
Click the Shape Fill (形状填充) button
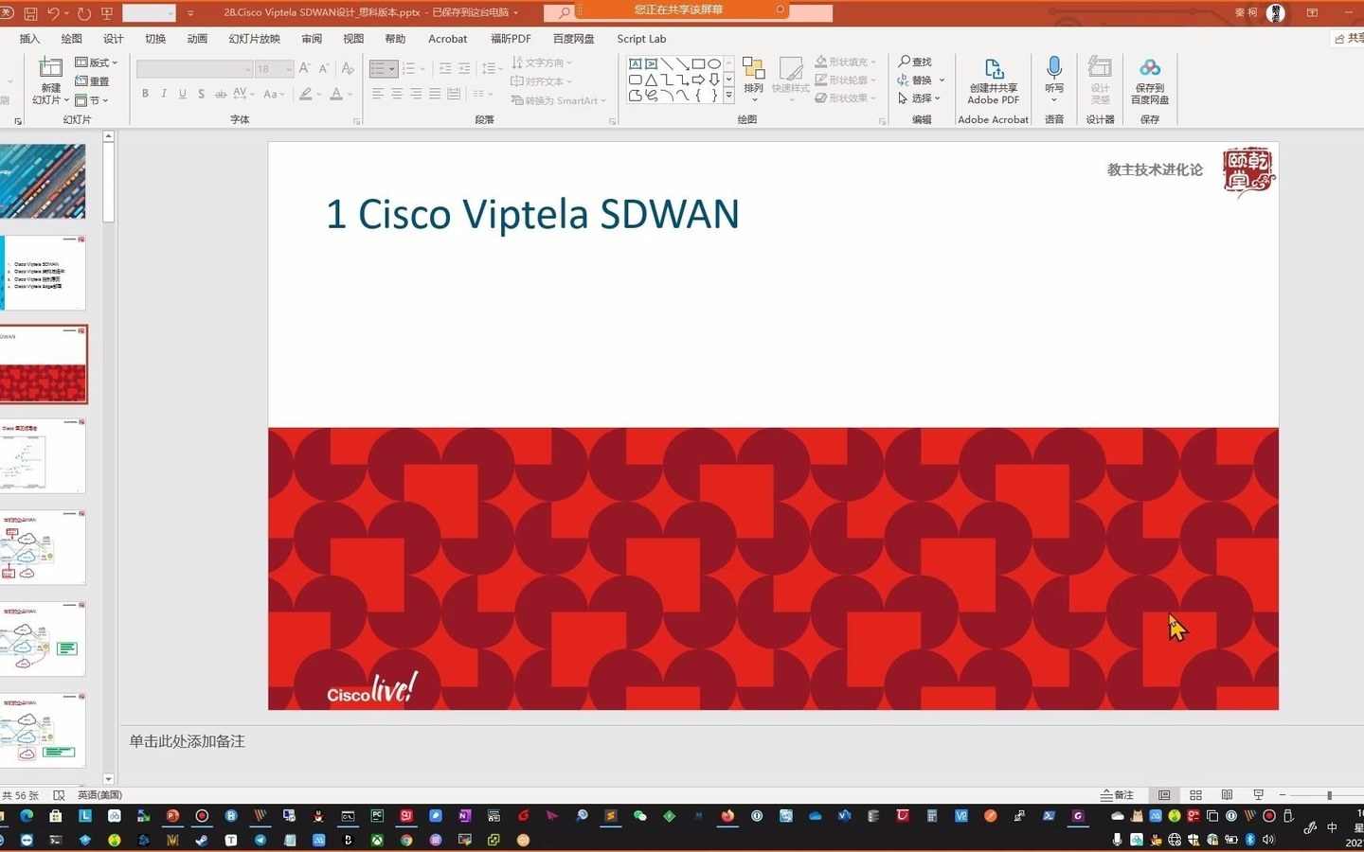(845, 62)
